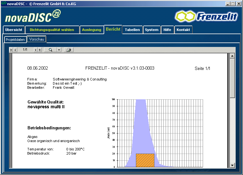Jump to last page of preview
This screenshot has height=175, width=243.
point(40,50)
